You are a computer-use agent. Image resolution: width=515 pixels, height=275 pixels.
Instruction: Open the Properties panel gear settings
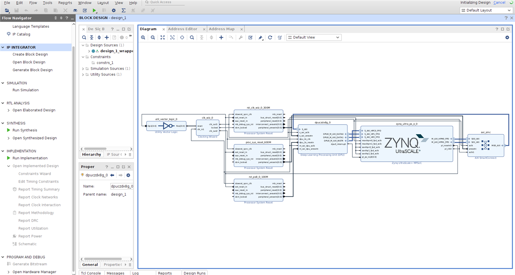click(x=128, y=175)
